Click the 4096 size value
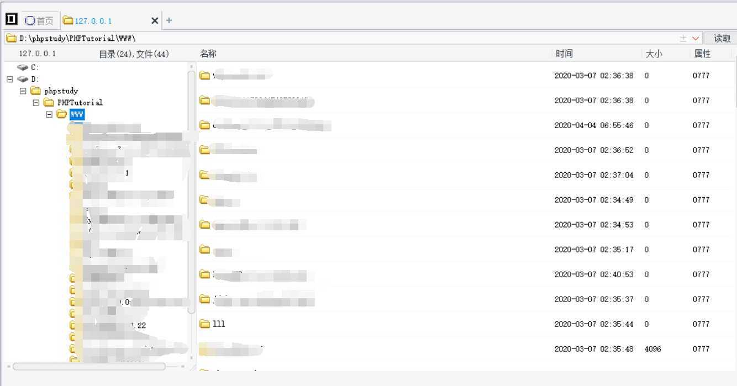737x386 pixels. pos(652,349)
